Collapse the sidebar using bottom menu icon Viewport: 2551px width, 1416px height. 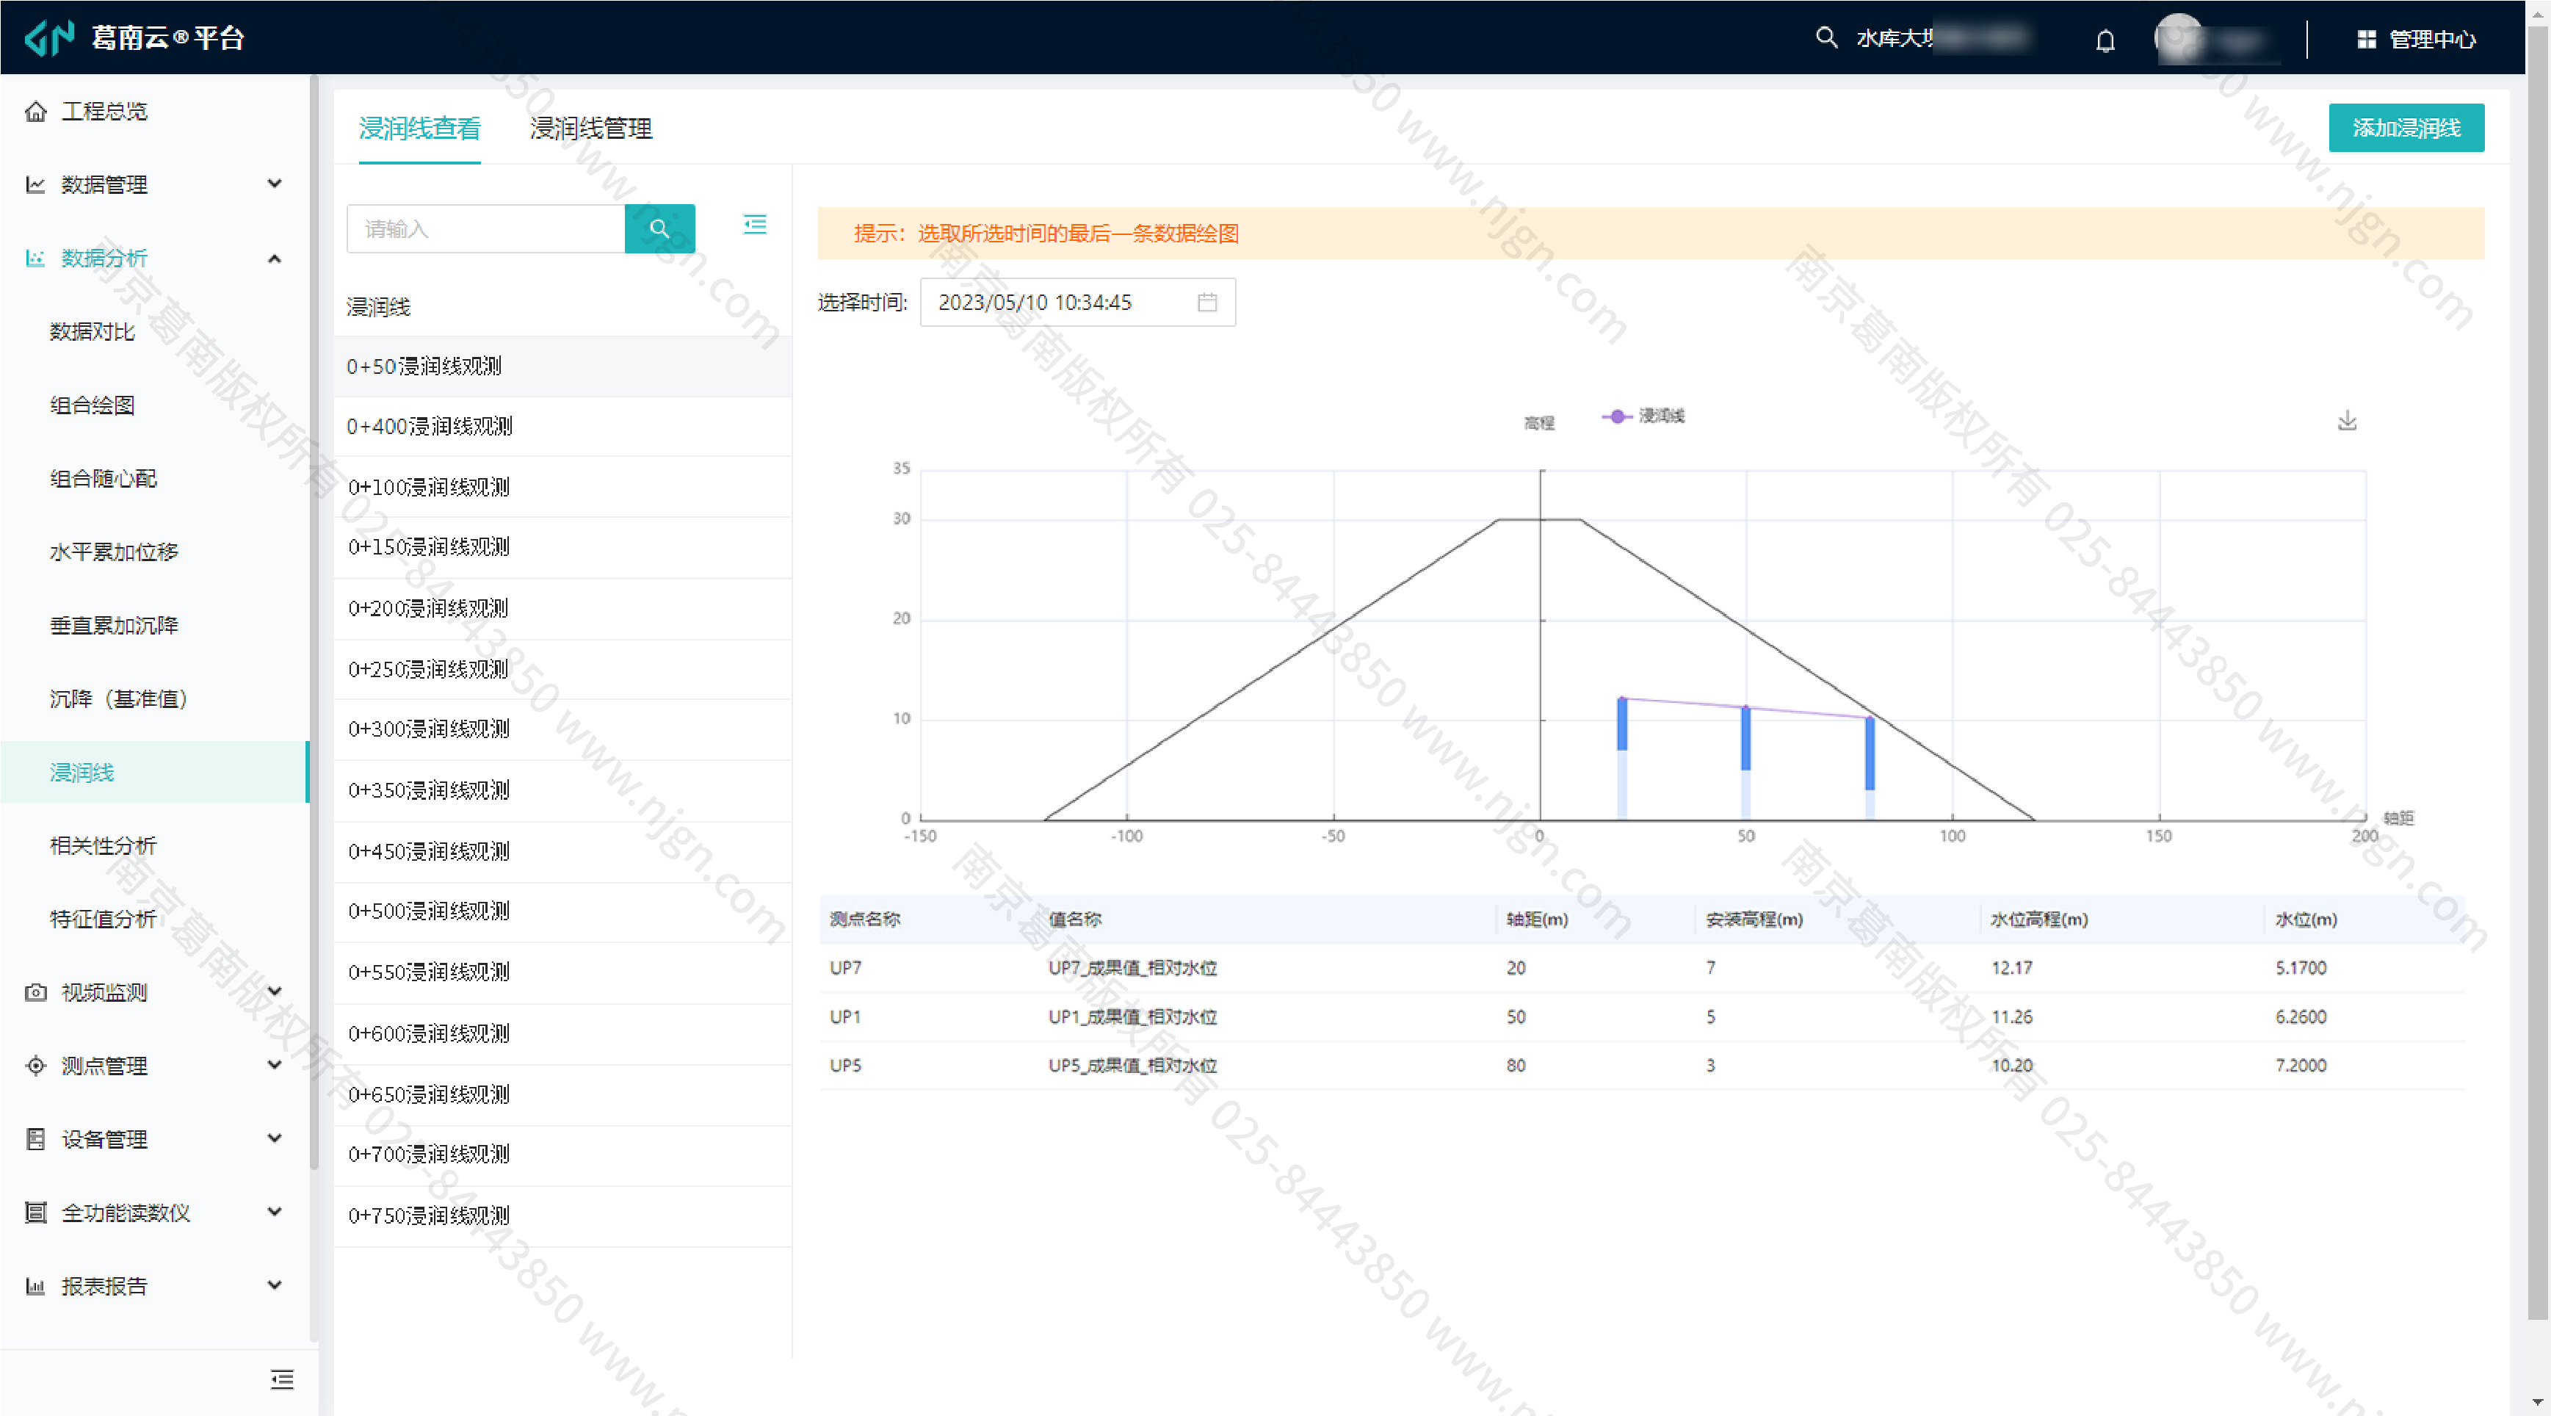click(282, 1379)
